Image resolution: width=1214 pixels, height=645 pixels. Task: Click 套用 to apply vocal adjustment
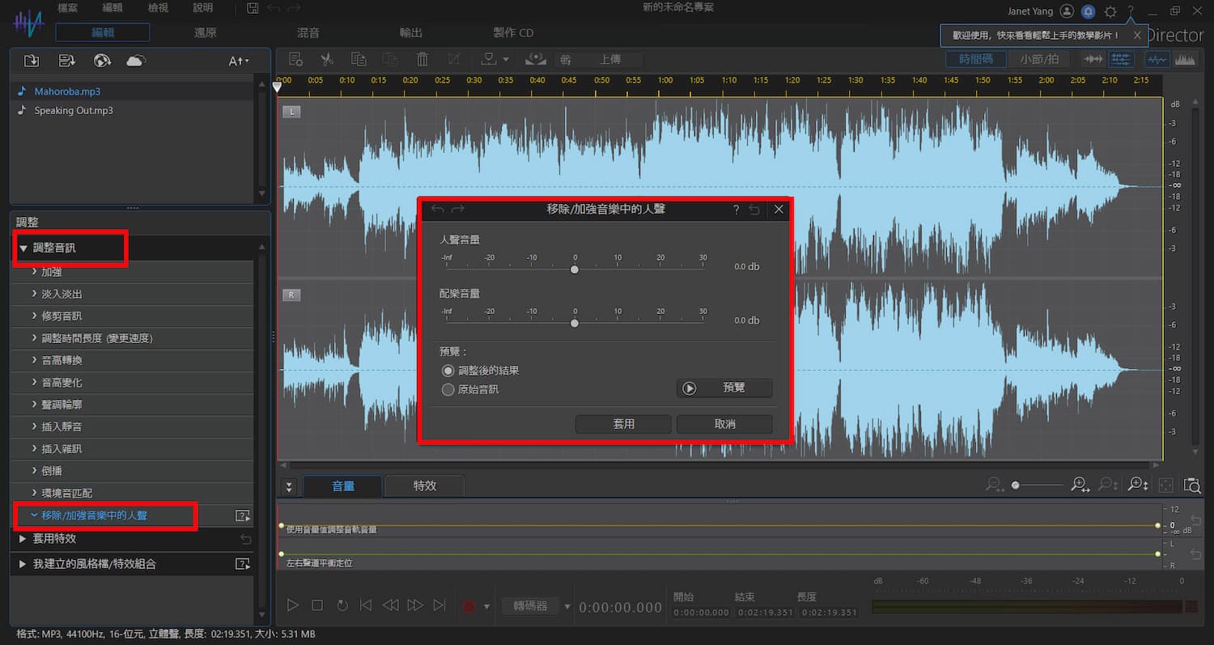(623, 424)
